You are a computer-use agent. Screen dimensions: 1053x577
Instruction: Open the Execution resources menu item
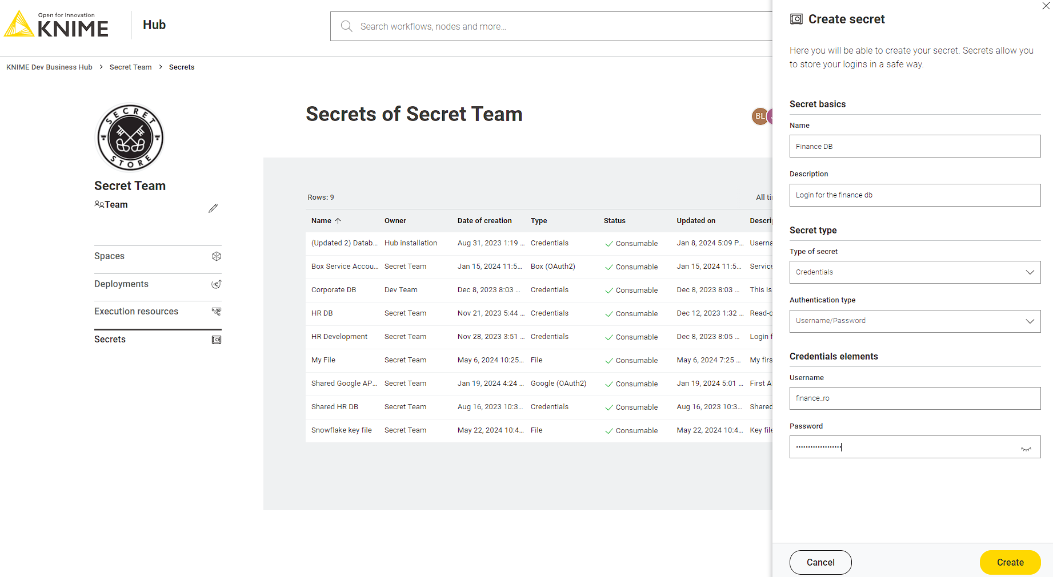[158, 312]
